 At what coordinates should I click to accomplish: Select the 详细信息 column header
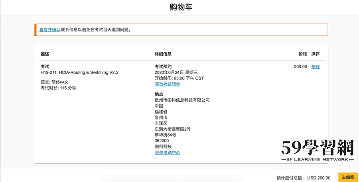[x=163, y=54]
